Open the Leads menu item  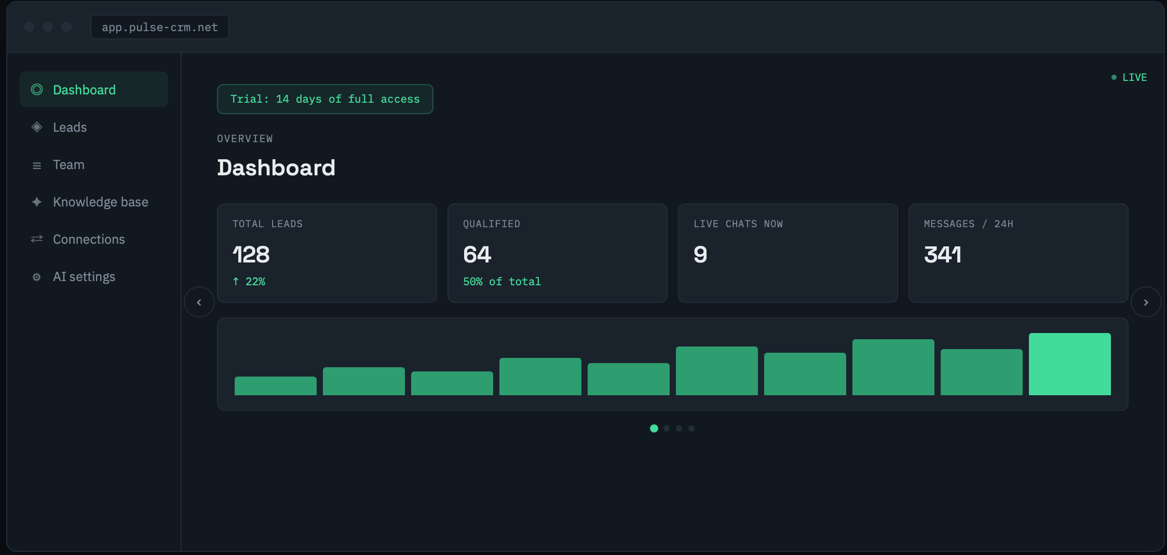(94, 127)
